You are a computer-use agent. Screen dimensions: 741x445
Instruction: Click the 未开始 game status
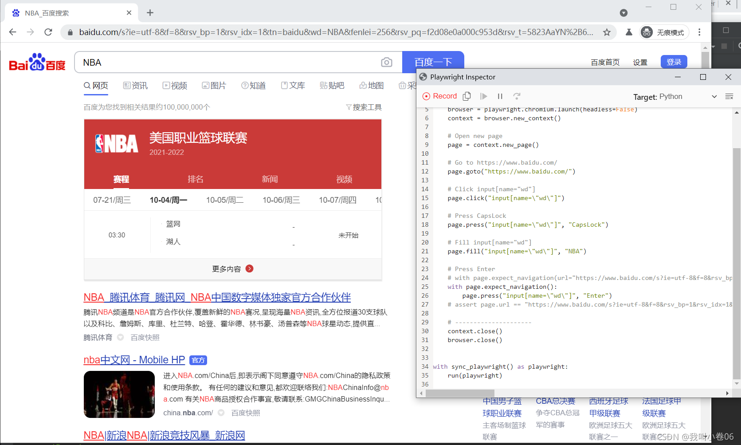tap(348, 235)
